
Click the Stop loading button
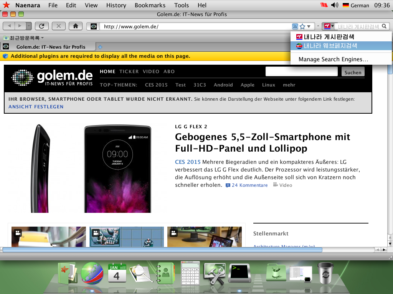click(58, 26)
